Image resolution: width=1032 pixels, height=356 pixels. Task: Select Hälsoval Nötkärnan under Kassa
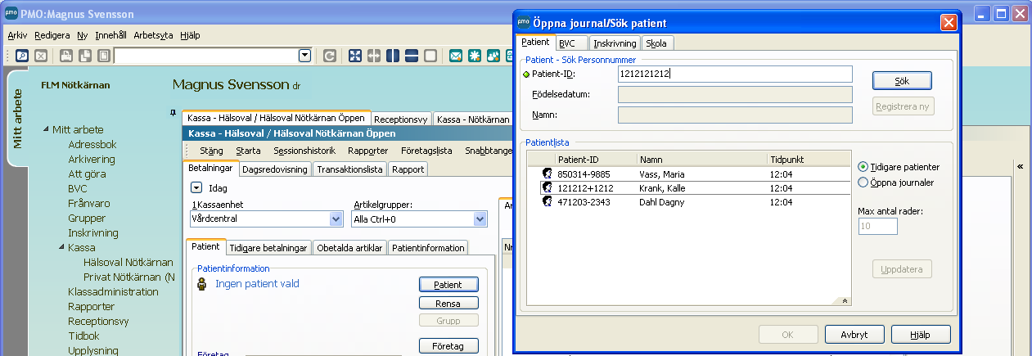point(128,262)
